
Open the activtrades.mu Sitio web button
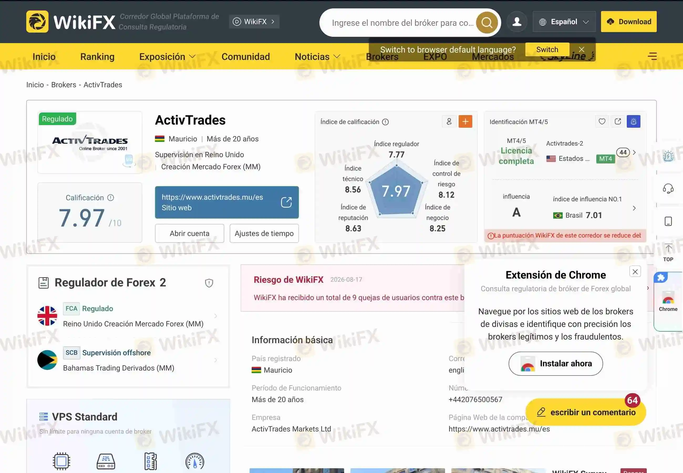coord(227,202)
